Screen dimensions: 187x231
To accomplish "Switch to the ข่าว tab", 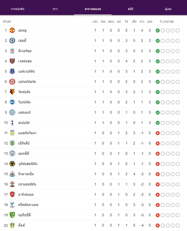I will click(x=55, y=9).
